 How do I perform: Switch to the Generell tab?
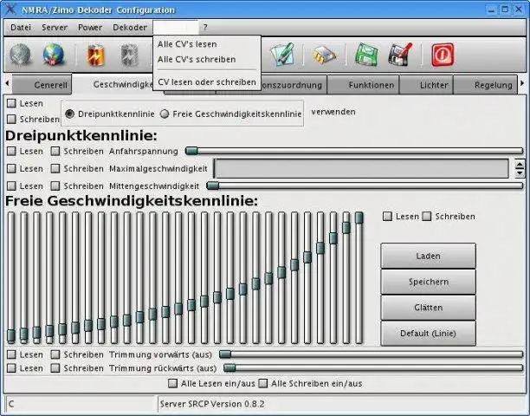tap(42, 85)
